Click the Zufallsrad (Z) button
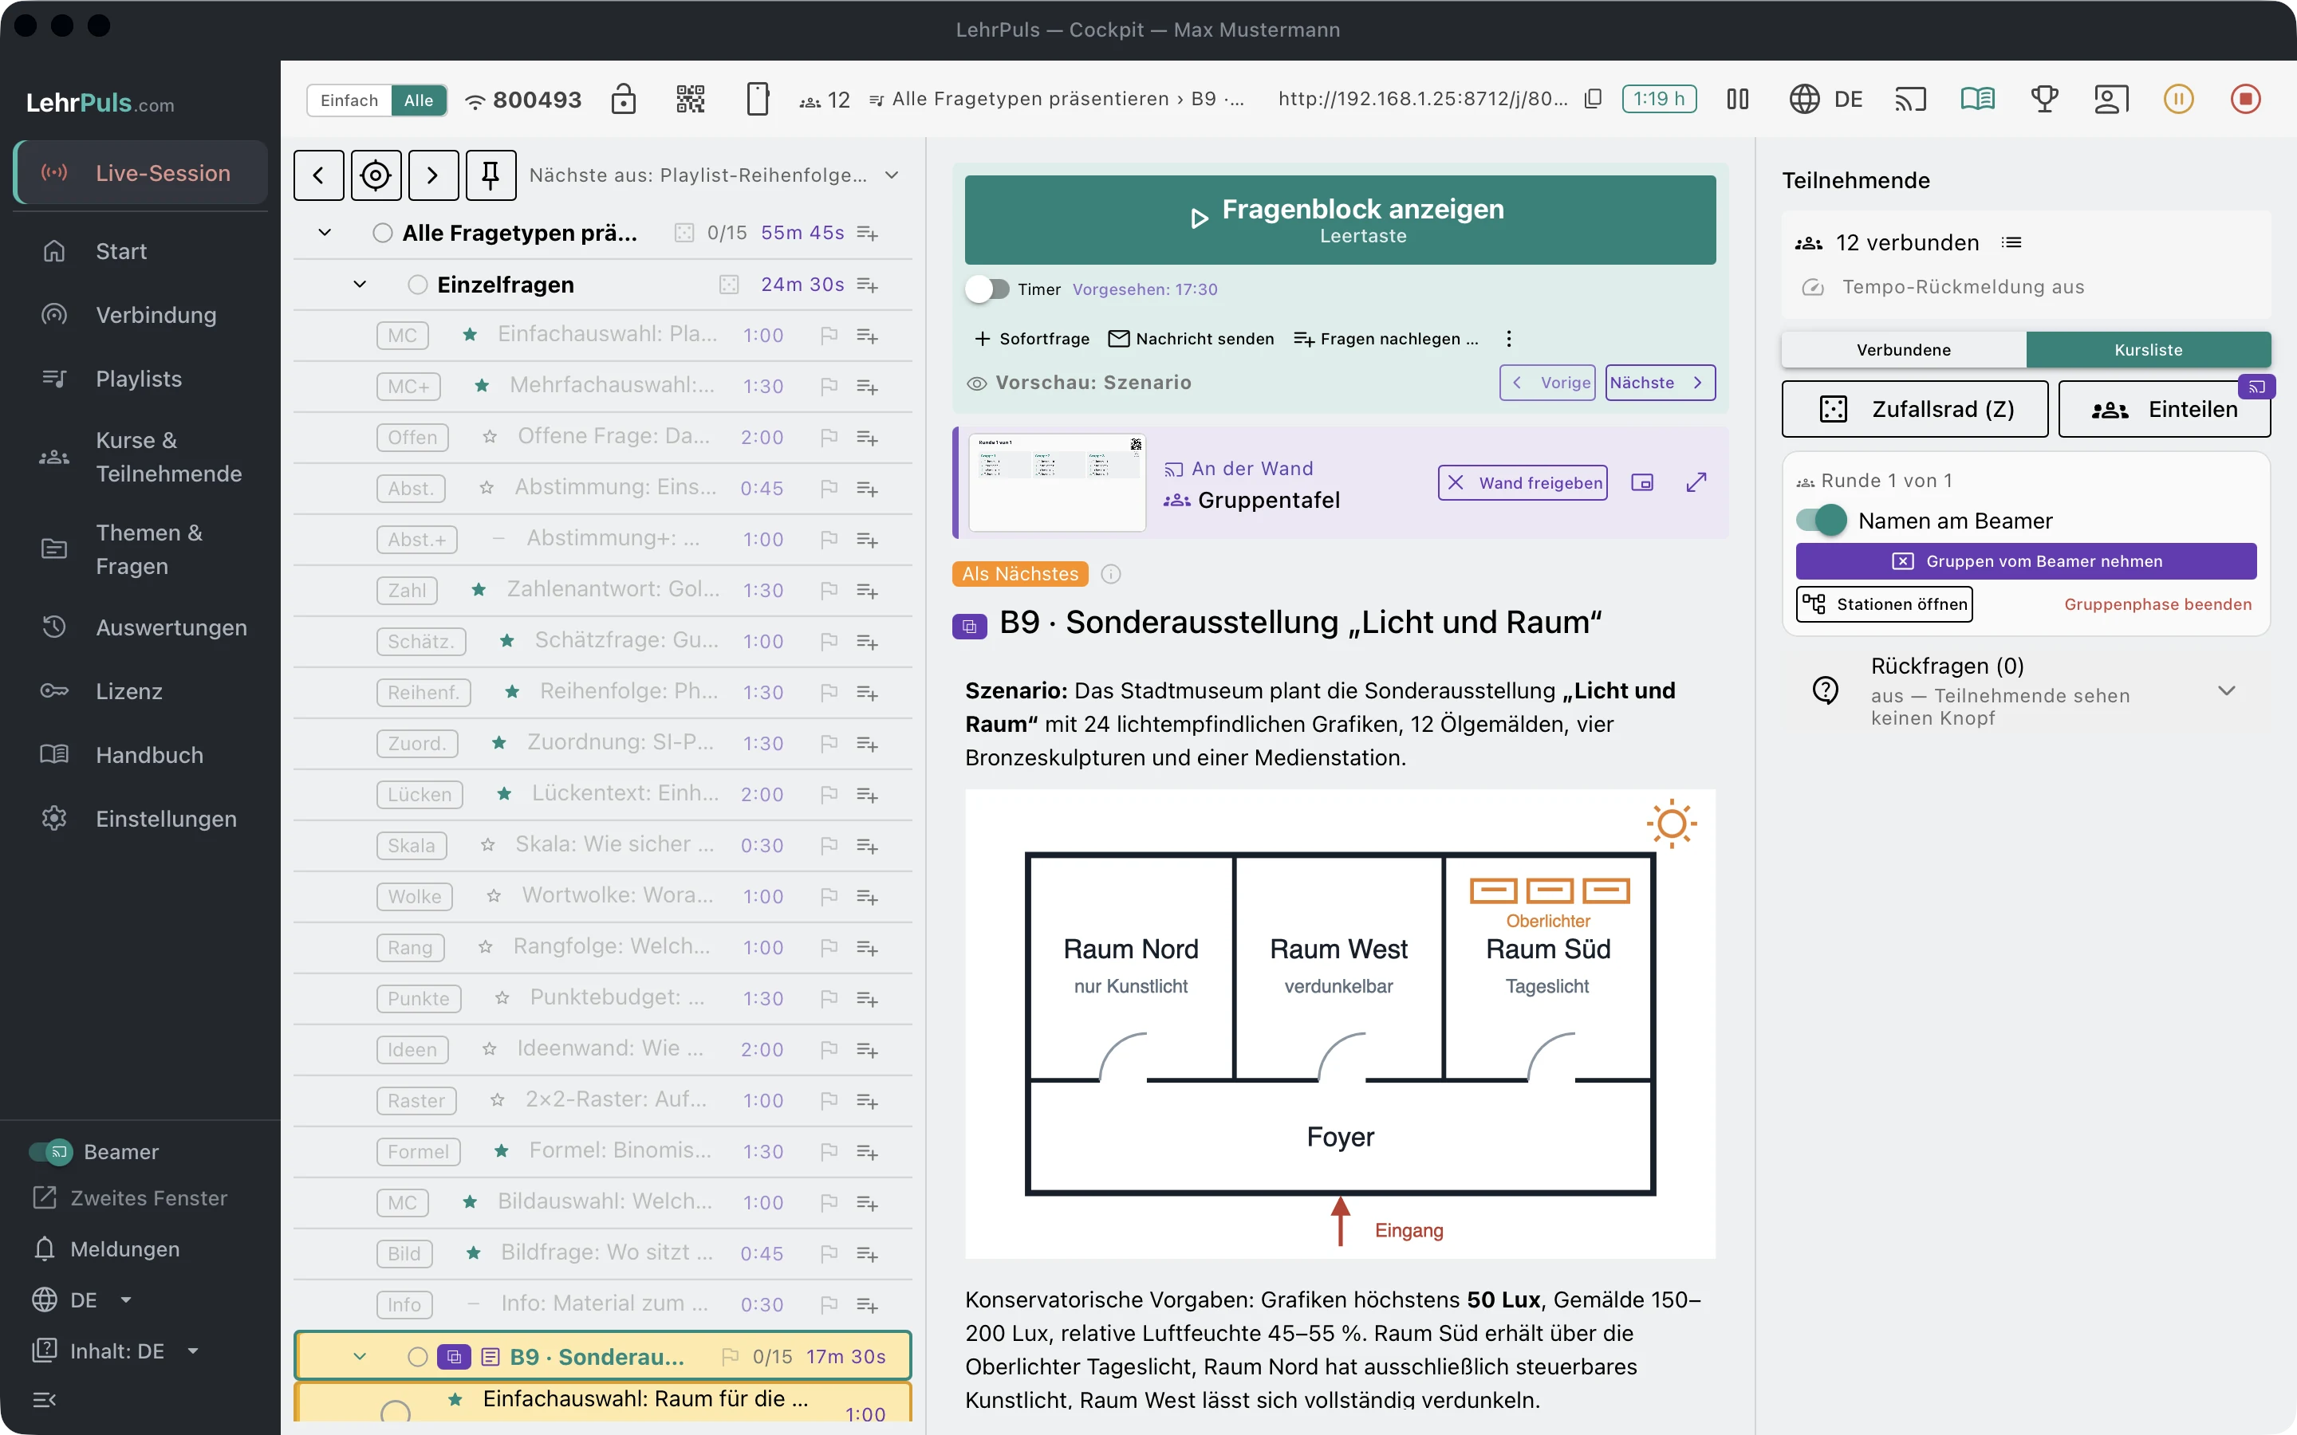Viewport: 2297px width, 1435px height. click(1916, 409)
